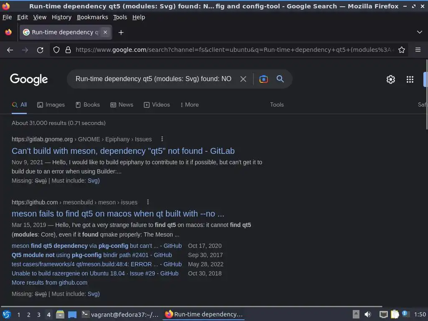Open the Firefox hamburger menu
Screen dimensions: 428x321
418,50
